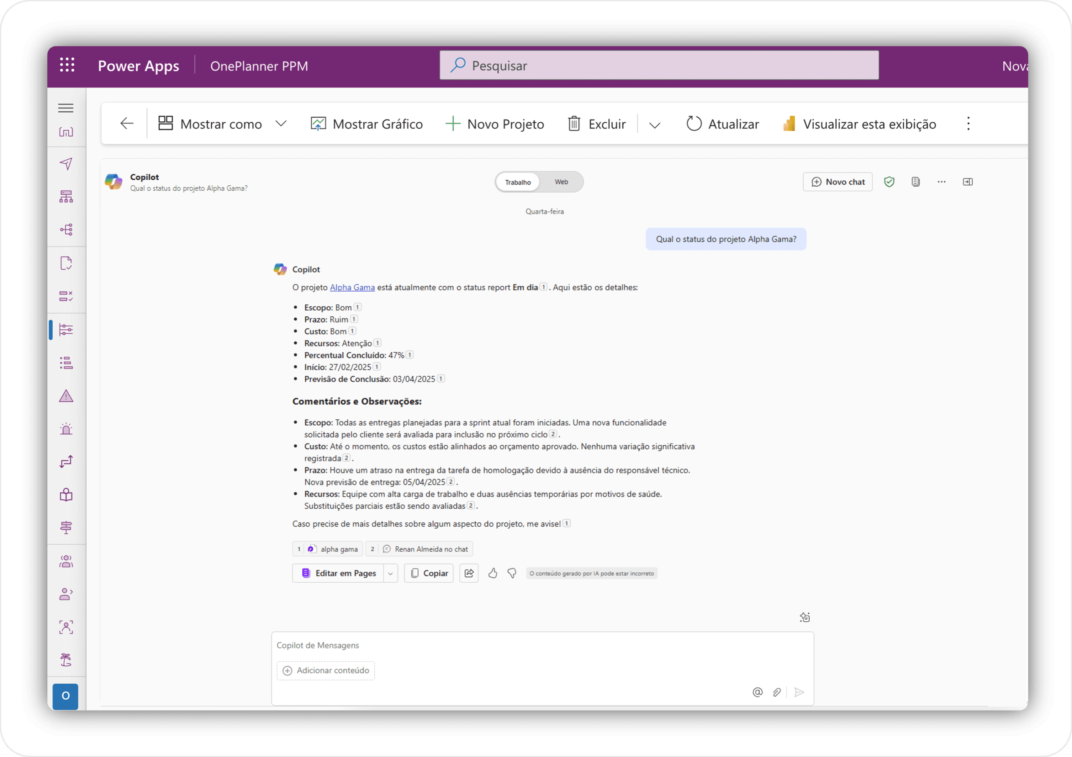Open the prompt suggestions sparkle icon
The image size is (1072, 757).
pos(804,617)
